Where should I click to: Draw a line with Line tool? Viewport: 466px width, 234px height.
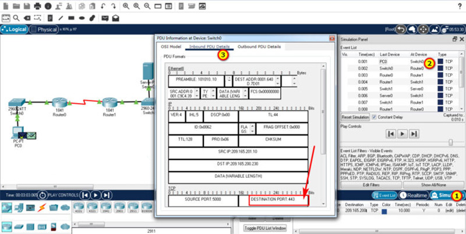61,19
